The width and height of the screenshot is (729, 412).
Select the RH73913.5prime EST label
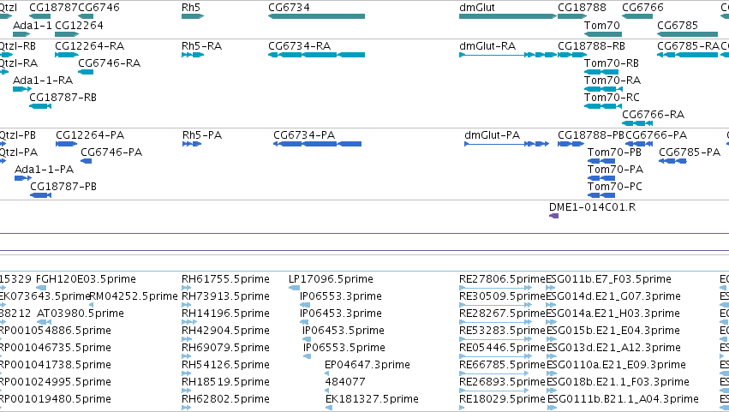[225, 296]
